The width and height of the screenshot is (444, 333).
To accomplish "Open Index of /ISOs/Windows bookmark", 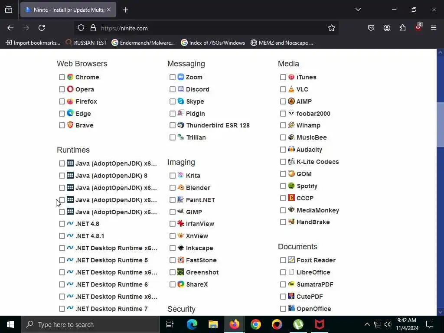I will [213, 43].
